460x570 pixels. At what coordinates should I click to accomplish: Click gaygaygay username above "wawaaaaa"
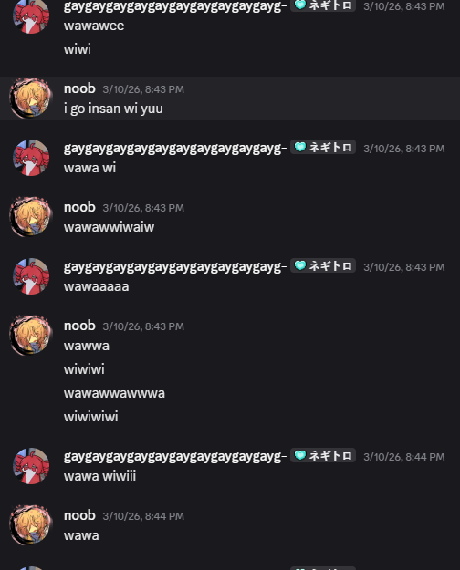point(175,267)
